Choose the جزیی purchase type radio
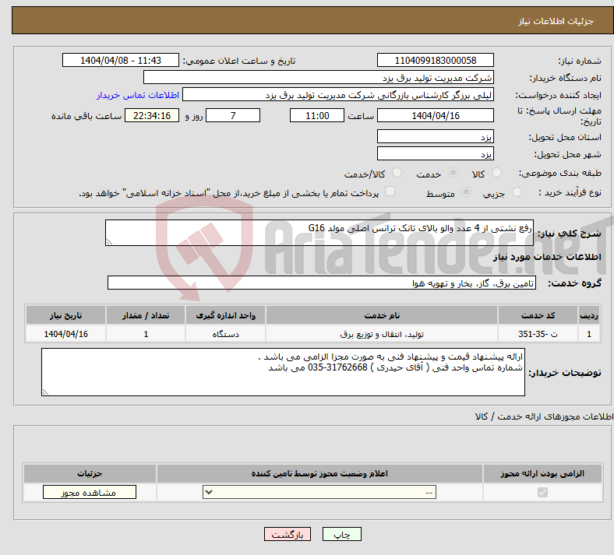The image size is (614, 555). click(517, 191)
